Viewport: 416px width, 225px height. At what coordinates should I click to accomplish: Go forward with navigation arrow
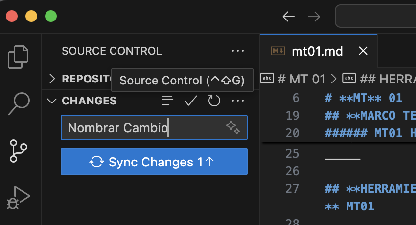314,17
